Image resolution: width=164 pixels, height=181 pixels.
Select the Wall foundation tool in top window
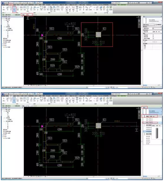34,8
